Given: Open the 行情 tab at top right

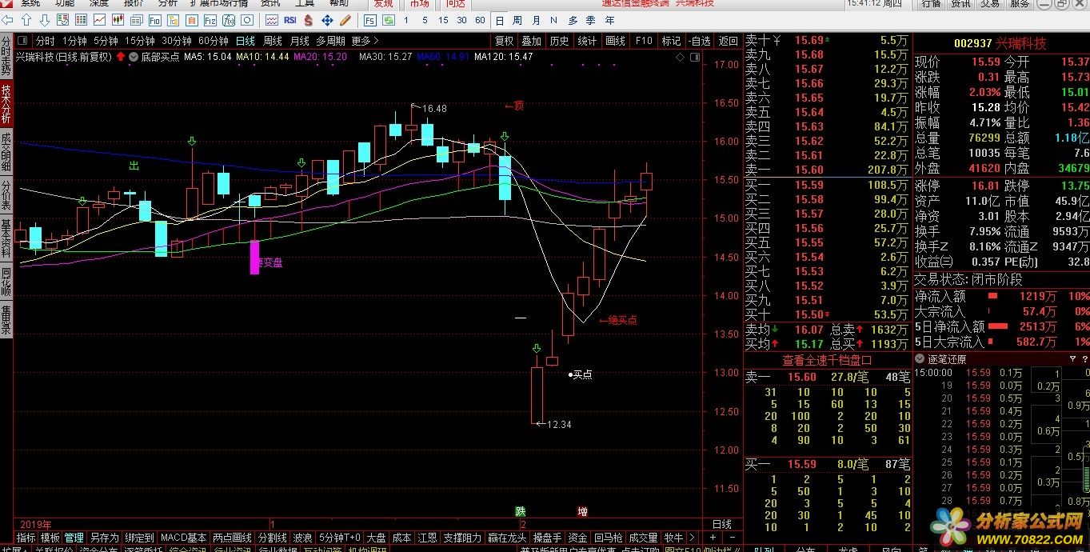Looking at the screenshot, I should click(x=931, y=4).
